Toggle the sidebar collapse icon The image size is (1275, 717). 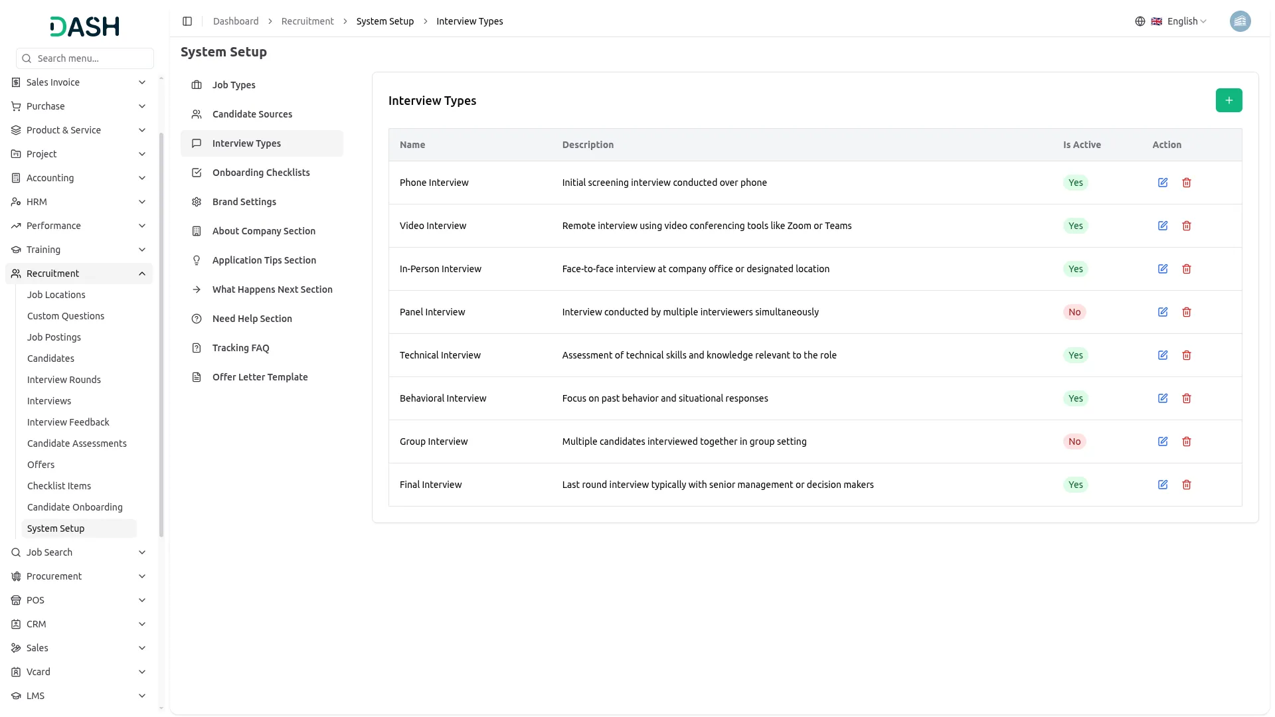pyautogui.click(x=187, y=21)
